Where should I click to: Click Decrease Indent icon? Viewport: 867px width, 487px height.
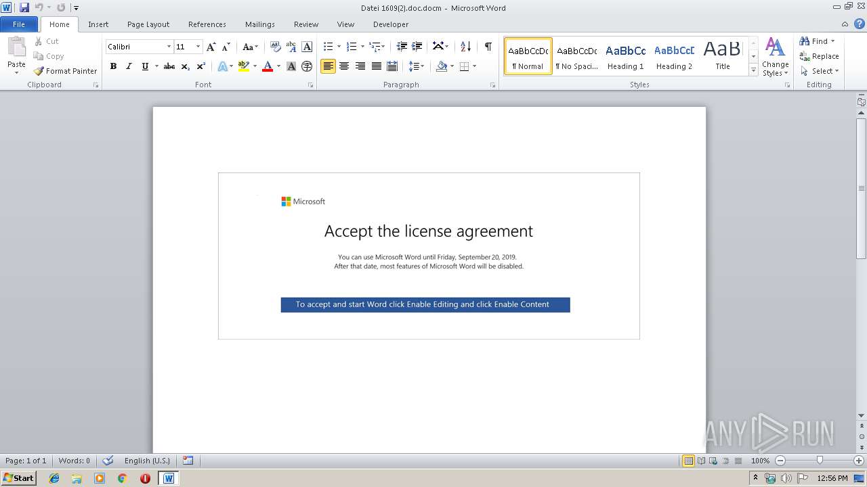(x=402, y=47)
